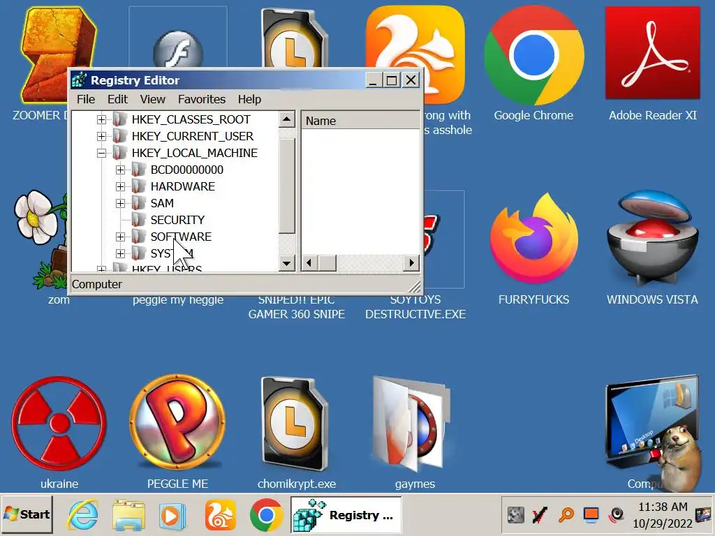Open Windows Media Player from the taskbar
The width and height of the screenshot is (715, 536).
pos(172,516)
